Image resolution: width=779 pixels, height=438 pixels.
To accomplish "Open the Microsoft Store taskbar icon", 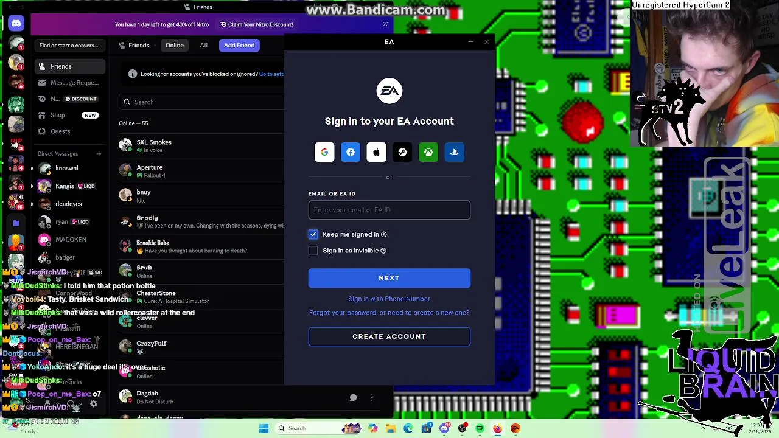I will 426,428.
